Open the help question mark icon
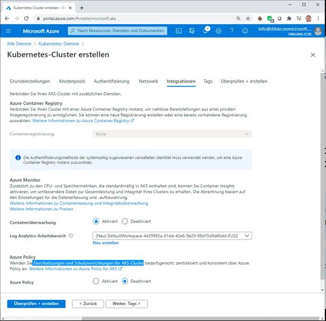Image resolution: width=326 pixels, height=321 pixels. coord(232,31)
